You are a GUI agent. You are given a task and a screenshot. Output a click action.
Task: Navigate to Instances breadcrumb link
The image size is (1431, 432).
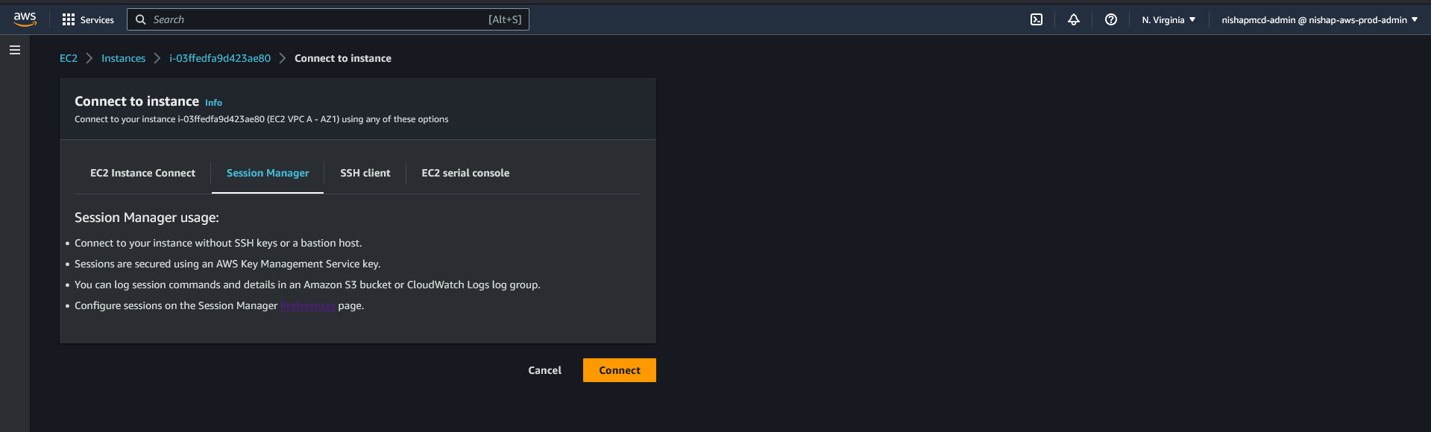pos(123,58)
